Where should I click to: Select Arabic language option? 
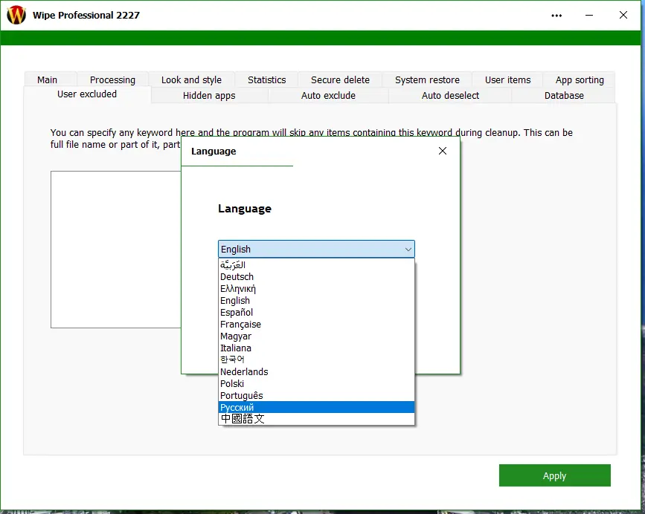point(316,265)
